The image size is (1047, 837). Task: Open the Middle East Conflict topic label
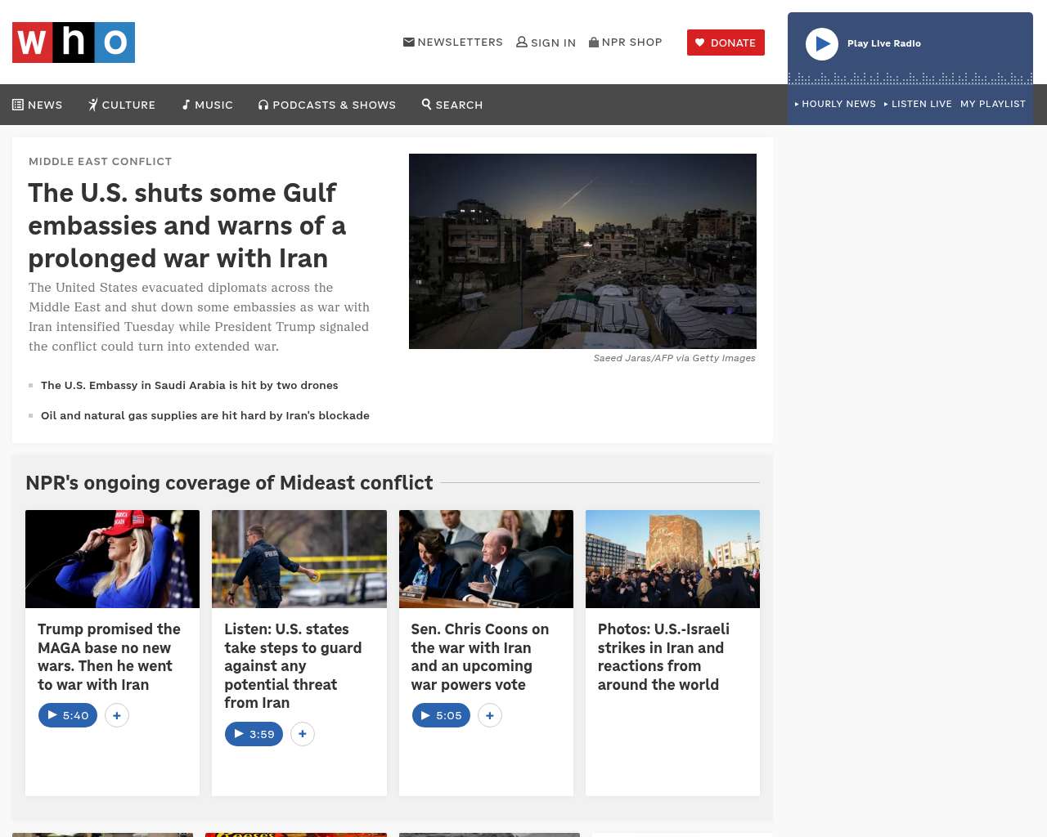[101, 161]
